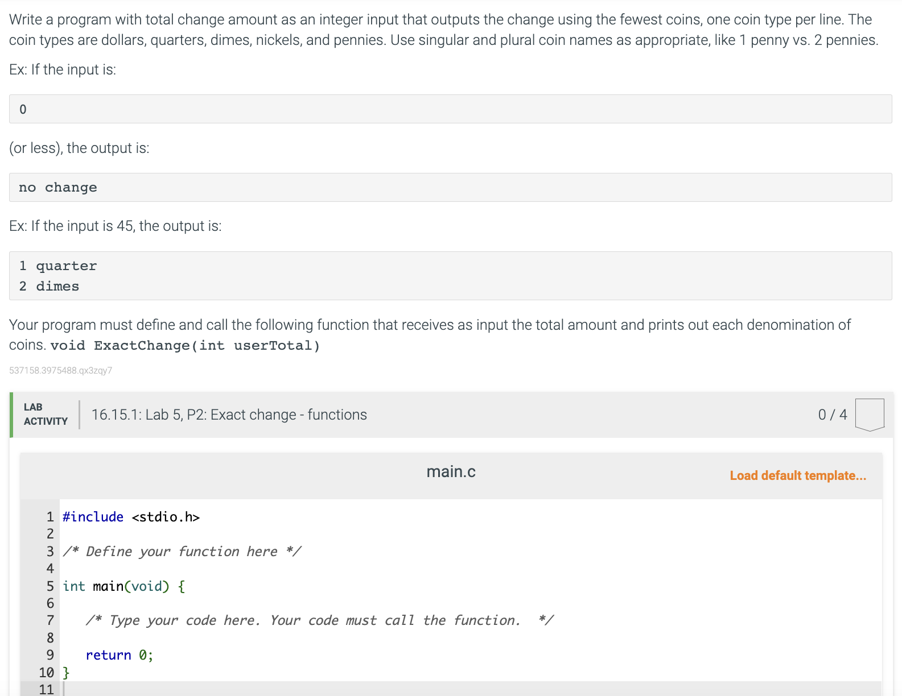Screen dimensions: 902x696
Task: Click the "1 quarter" example output line
Action: tap(58, 266)
